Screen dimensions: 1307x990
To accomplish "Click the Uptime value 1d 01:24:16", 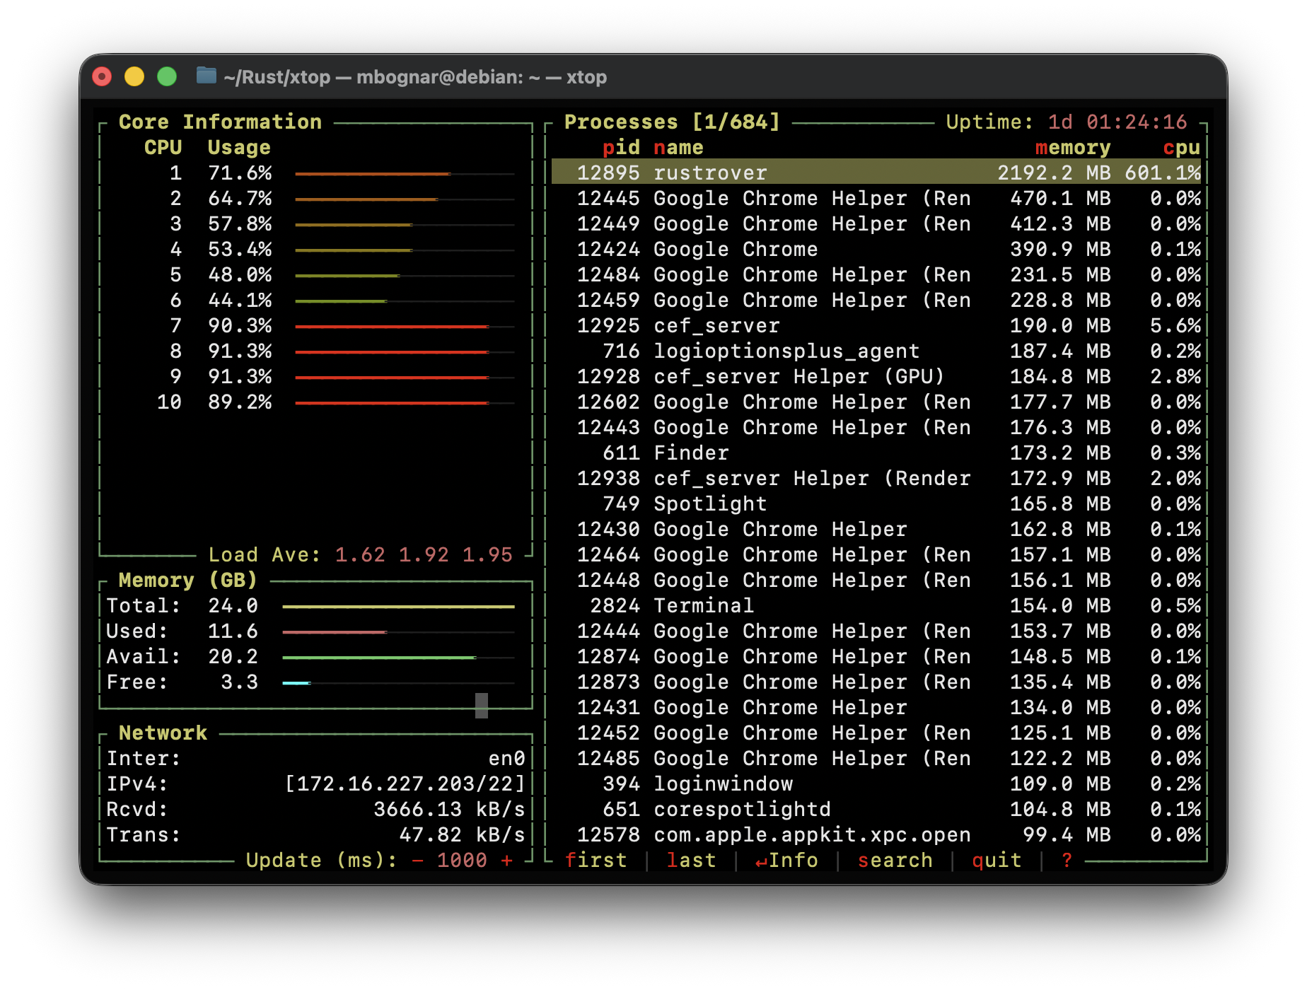I will pos(1117,122).
